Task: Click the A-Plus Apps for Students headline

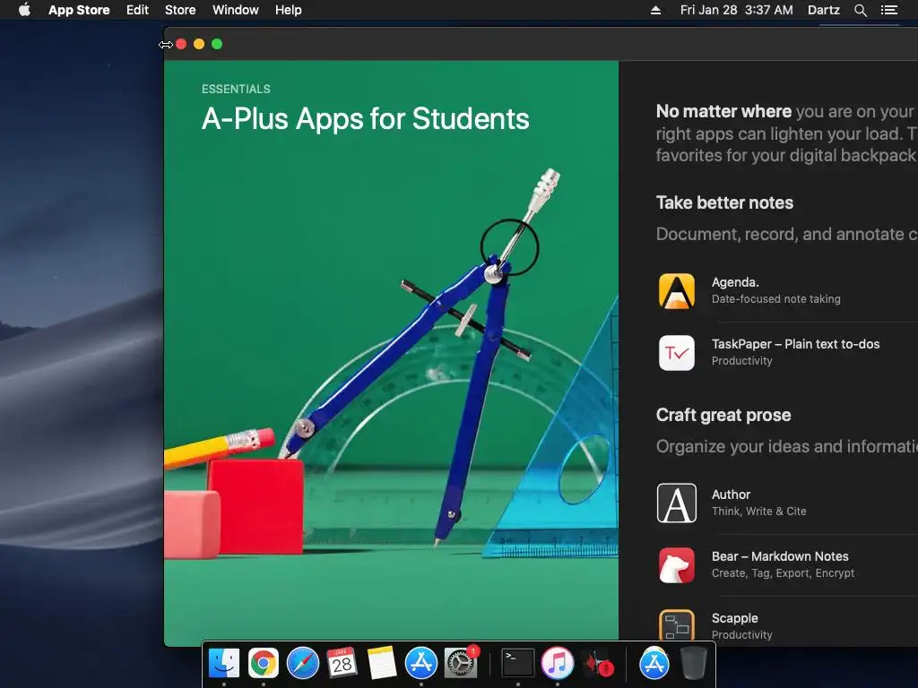Action: (366, 119)
